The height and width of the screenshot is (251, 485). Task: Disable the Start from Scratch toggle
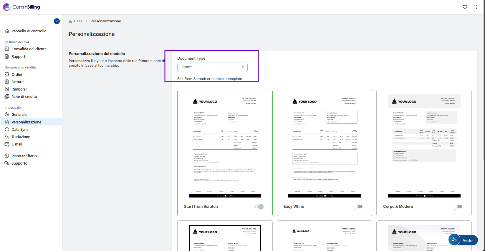pyautogui.click(x=259, y=207)
